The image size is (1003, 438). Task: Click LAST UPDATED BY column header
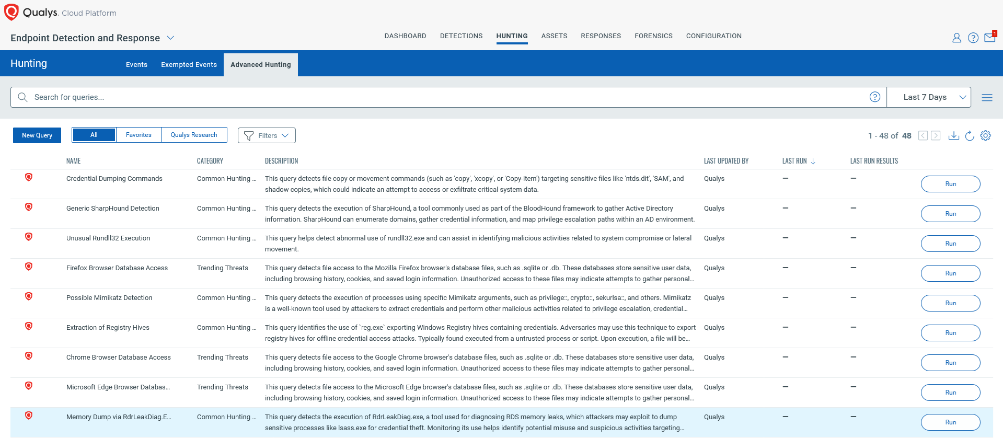pyautogui.click(x=726, y=161)
